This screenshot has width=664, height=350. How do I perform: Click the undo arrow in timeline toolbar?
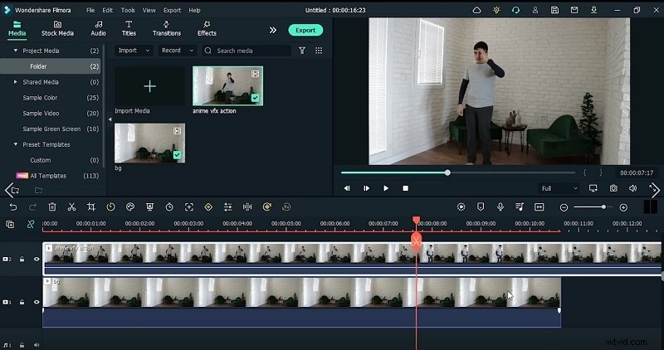coord(13,207)
